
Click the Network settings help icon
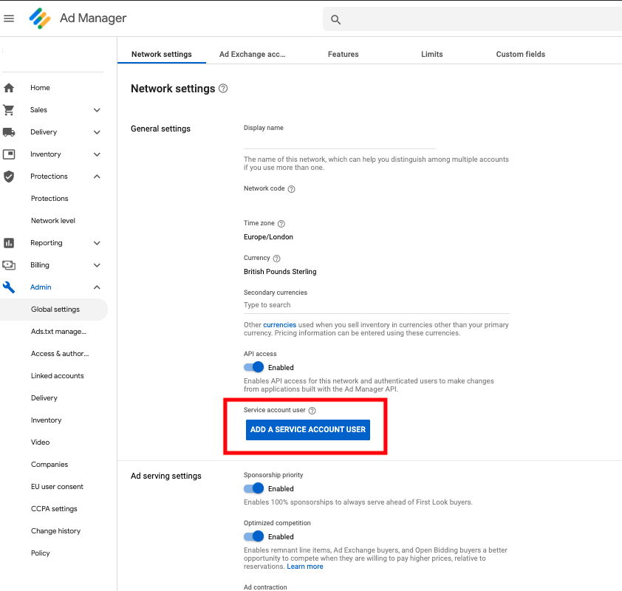click(223, 89)
